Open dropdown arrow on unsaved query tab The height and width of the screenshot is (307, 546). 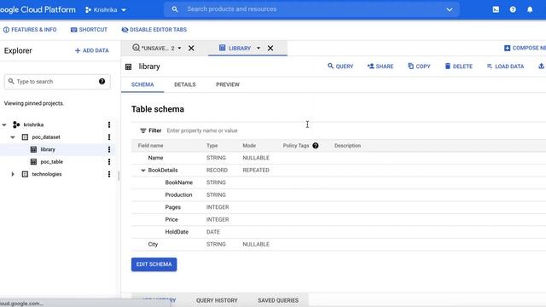click(x=179, y=48)
